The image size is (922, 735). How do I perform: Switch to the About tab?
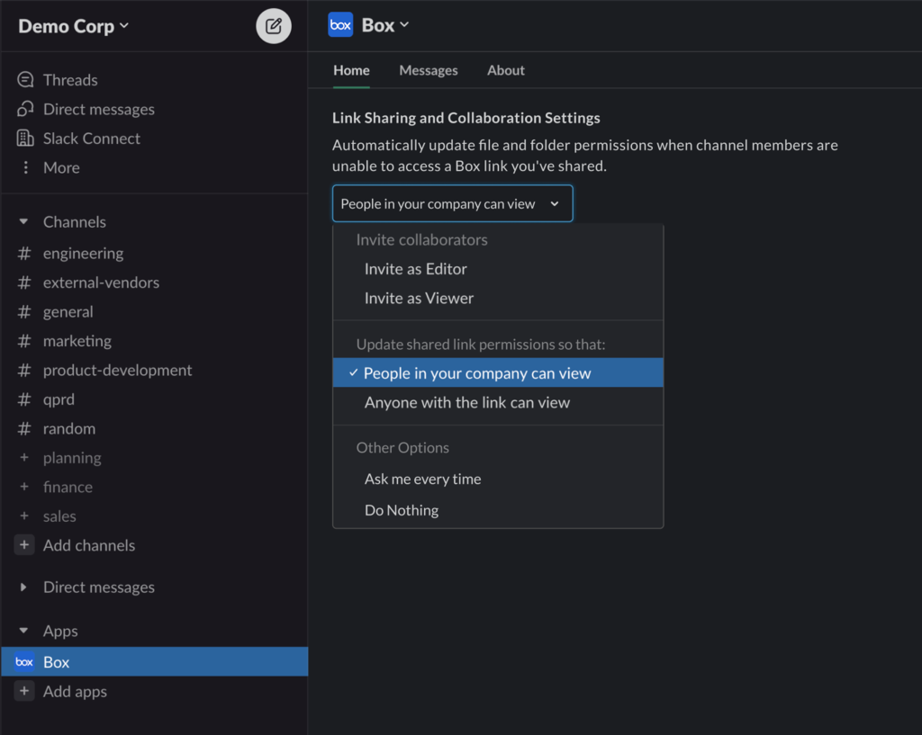(x=505, y=70)
